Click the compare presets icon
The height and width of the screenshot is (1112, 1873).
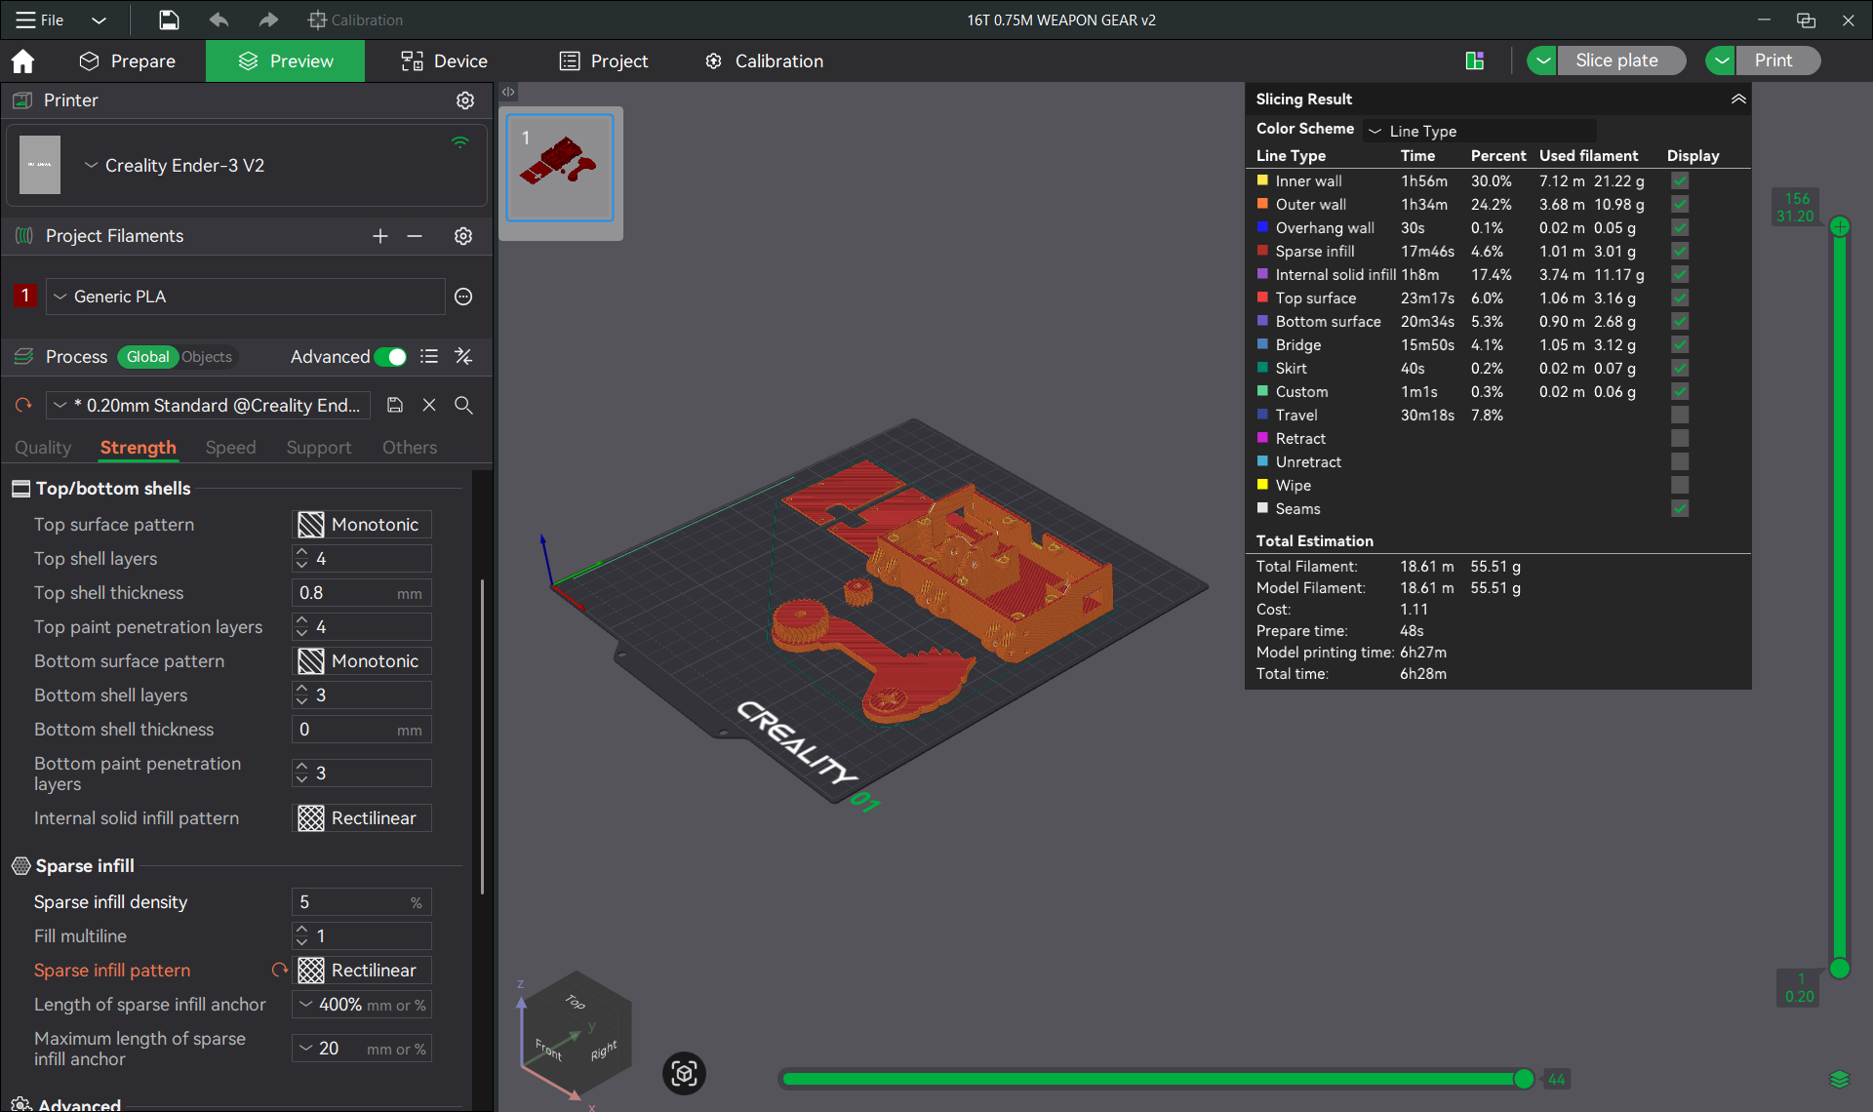point(463,356)
